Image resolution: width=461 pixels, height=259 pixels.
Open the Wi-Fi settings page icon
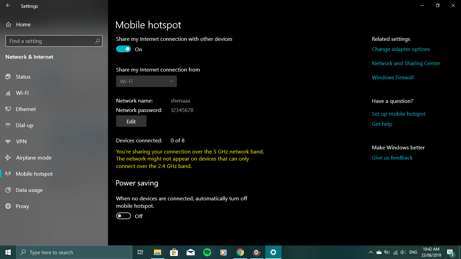[8, 93]
